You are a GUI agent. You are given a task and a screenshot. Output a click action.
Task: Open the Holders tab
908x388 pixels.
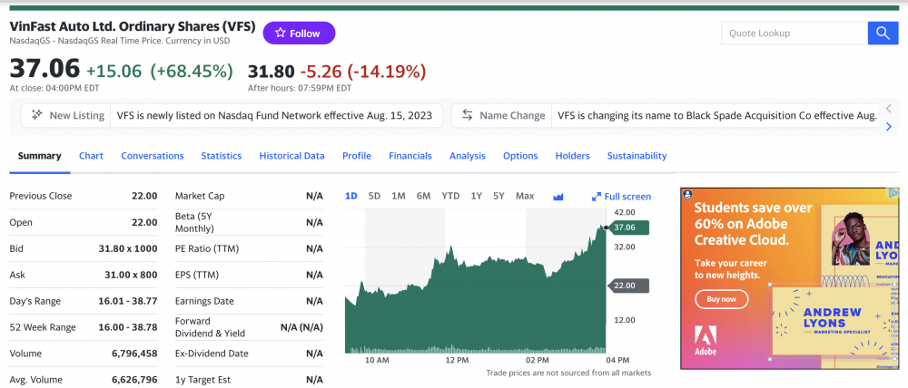[x=572, y=156]
